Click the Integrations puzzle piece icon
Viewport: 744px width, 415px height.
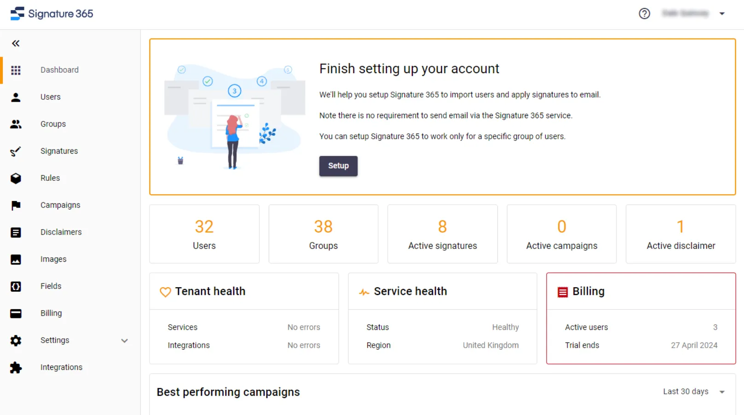(x=16, y=368)
